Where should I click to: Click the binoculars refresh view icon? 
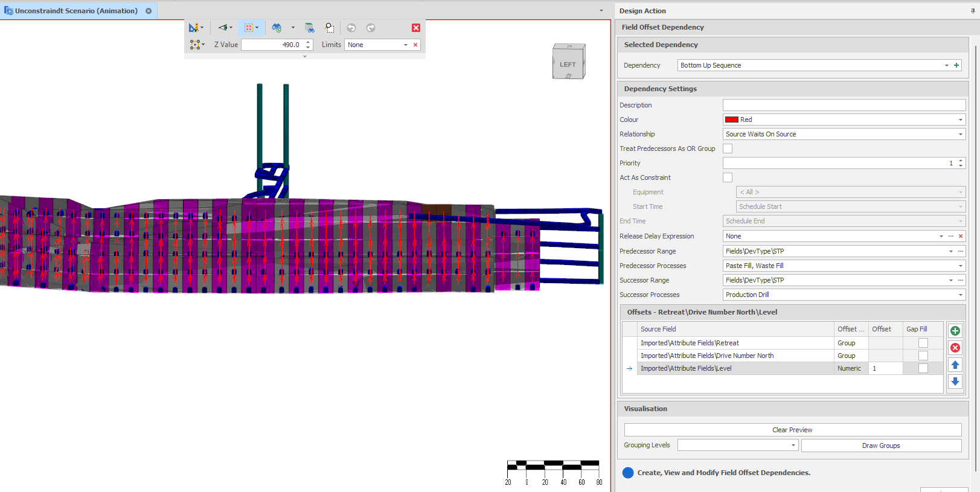277,28
